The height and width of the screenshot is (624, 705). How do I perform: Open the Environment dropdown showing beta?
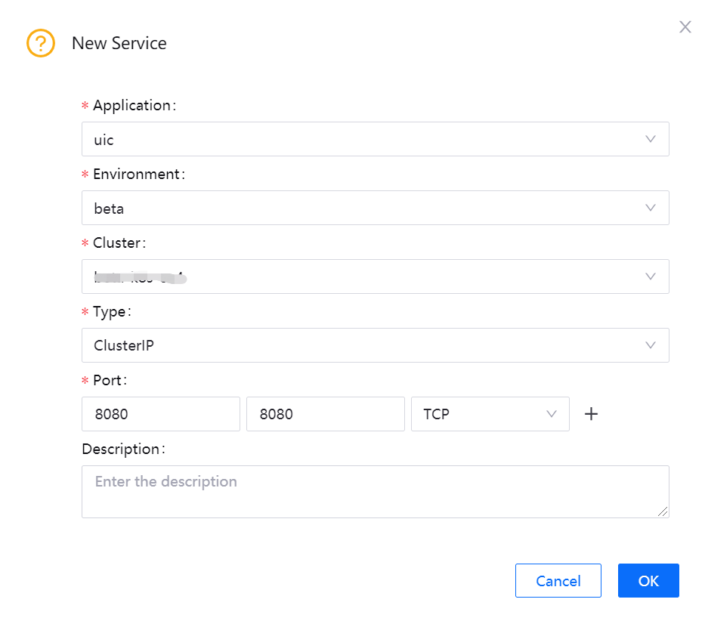coord(375,208)
